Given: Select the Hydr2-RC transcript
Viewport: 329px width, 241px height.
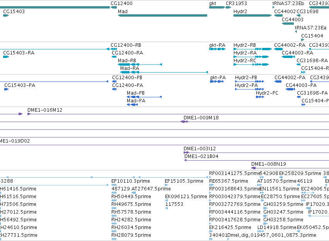Looking at the screenshot, I should click(251, 64).
